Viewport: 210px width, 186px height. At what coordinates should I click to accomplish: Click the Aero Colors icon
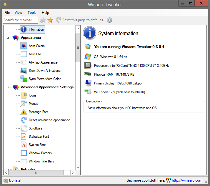tap(24, 46)
